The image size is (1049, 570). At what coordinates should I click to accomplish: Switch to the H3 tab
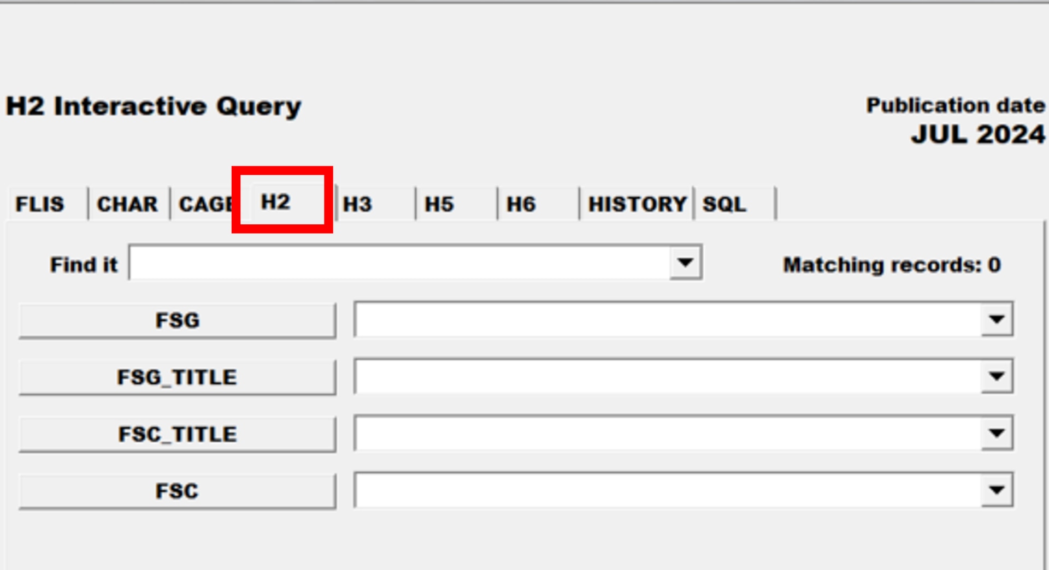(x=375, y=204)
